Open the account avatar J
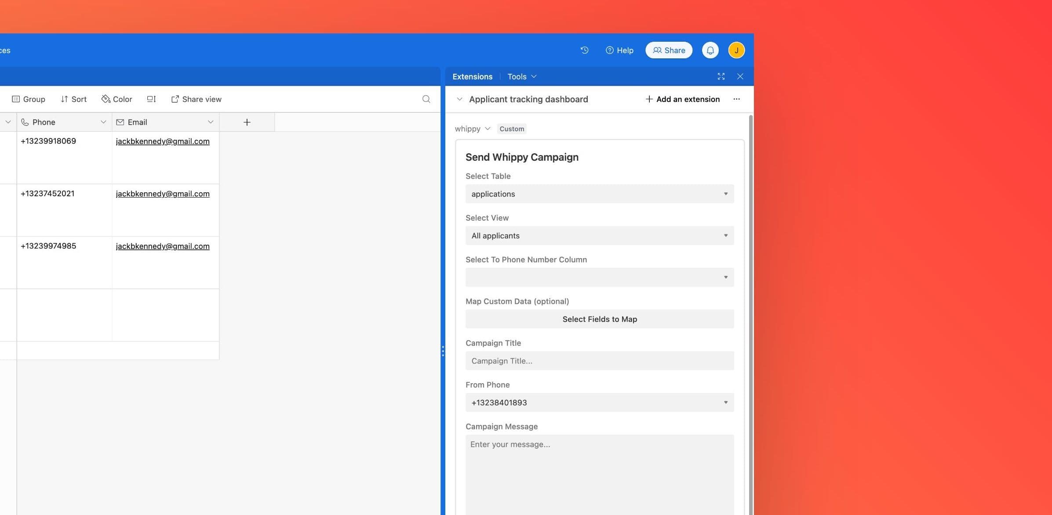This screenshot has width=1052, height=515. [x=736, y=50]
